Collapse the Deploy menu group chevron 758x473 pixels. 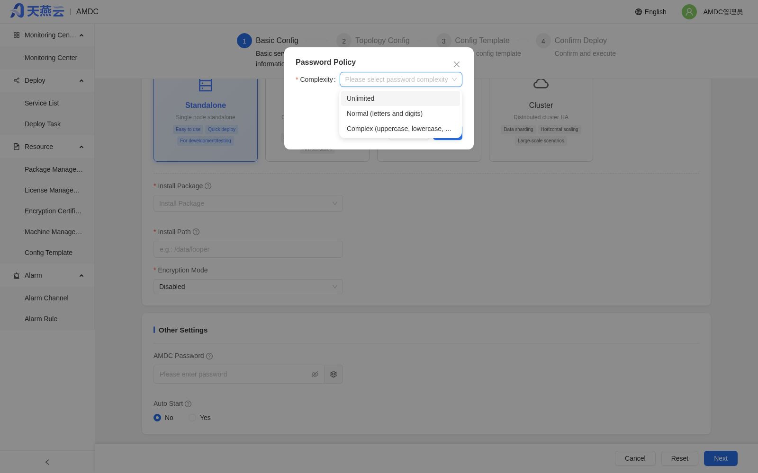pos(81,80)
